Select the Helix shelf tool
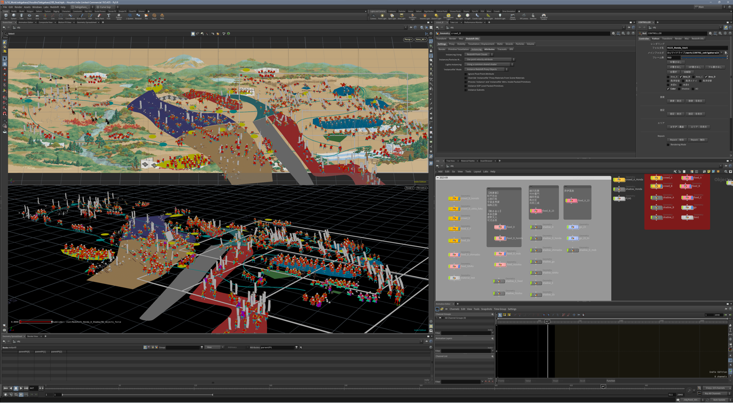Screen dimensions: 733x403 tap(162, 16)
